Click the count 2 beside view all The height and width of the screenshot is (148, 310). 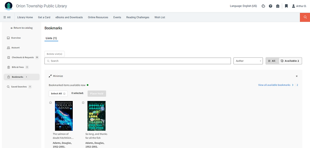tap(297, 85)
